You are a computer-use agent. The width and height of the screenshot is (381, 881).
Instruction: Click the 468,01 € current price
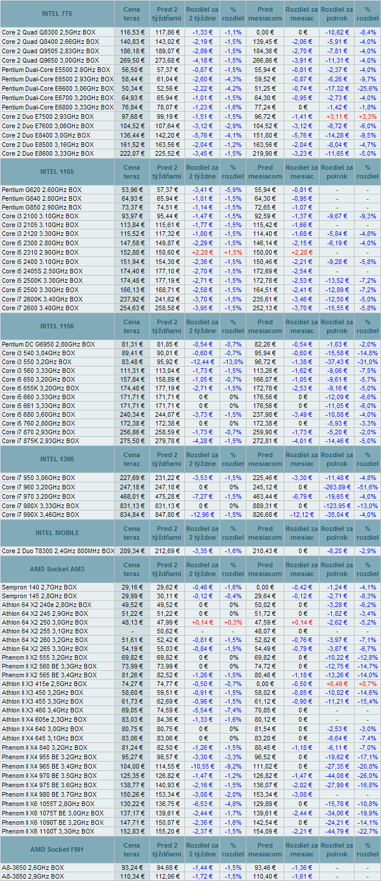132,496
